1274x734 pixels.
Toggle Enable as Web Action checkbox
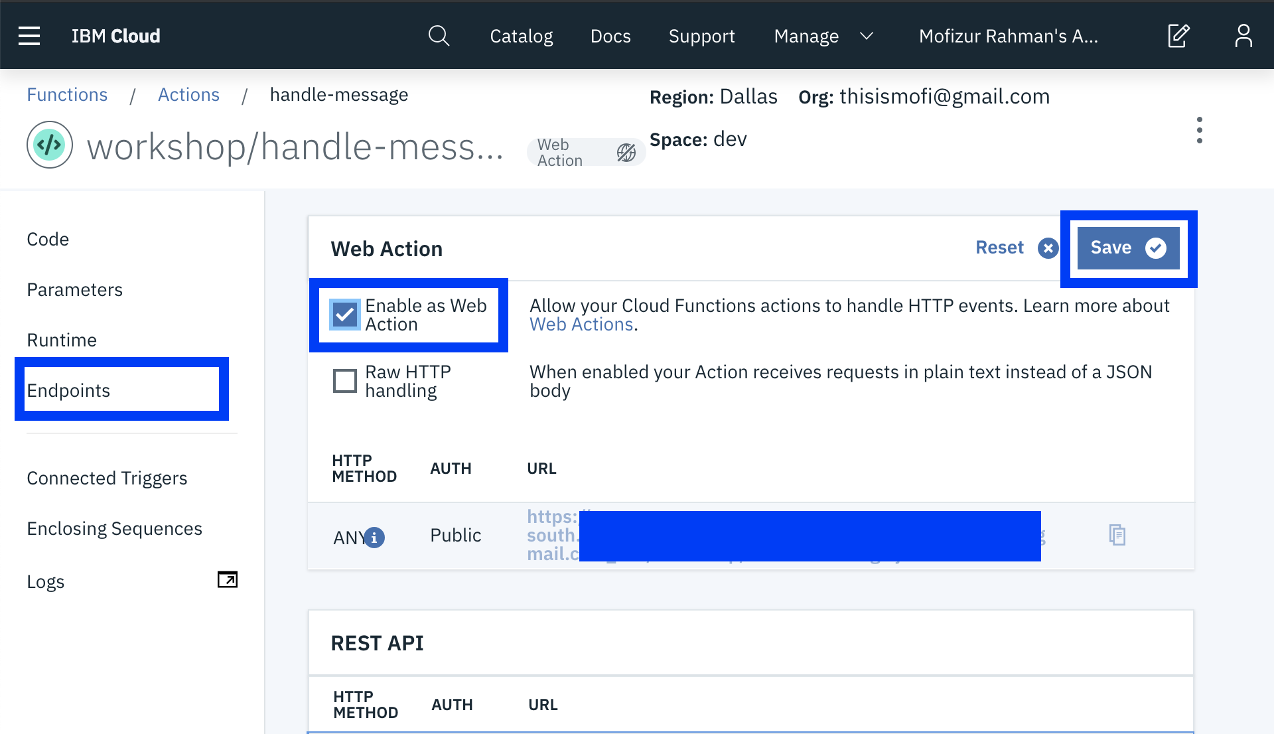[x=345, y=315]
